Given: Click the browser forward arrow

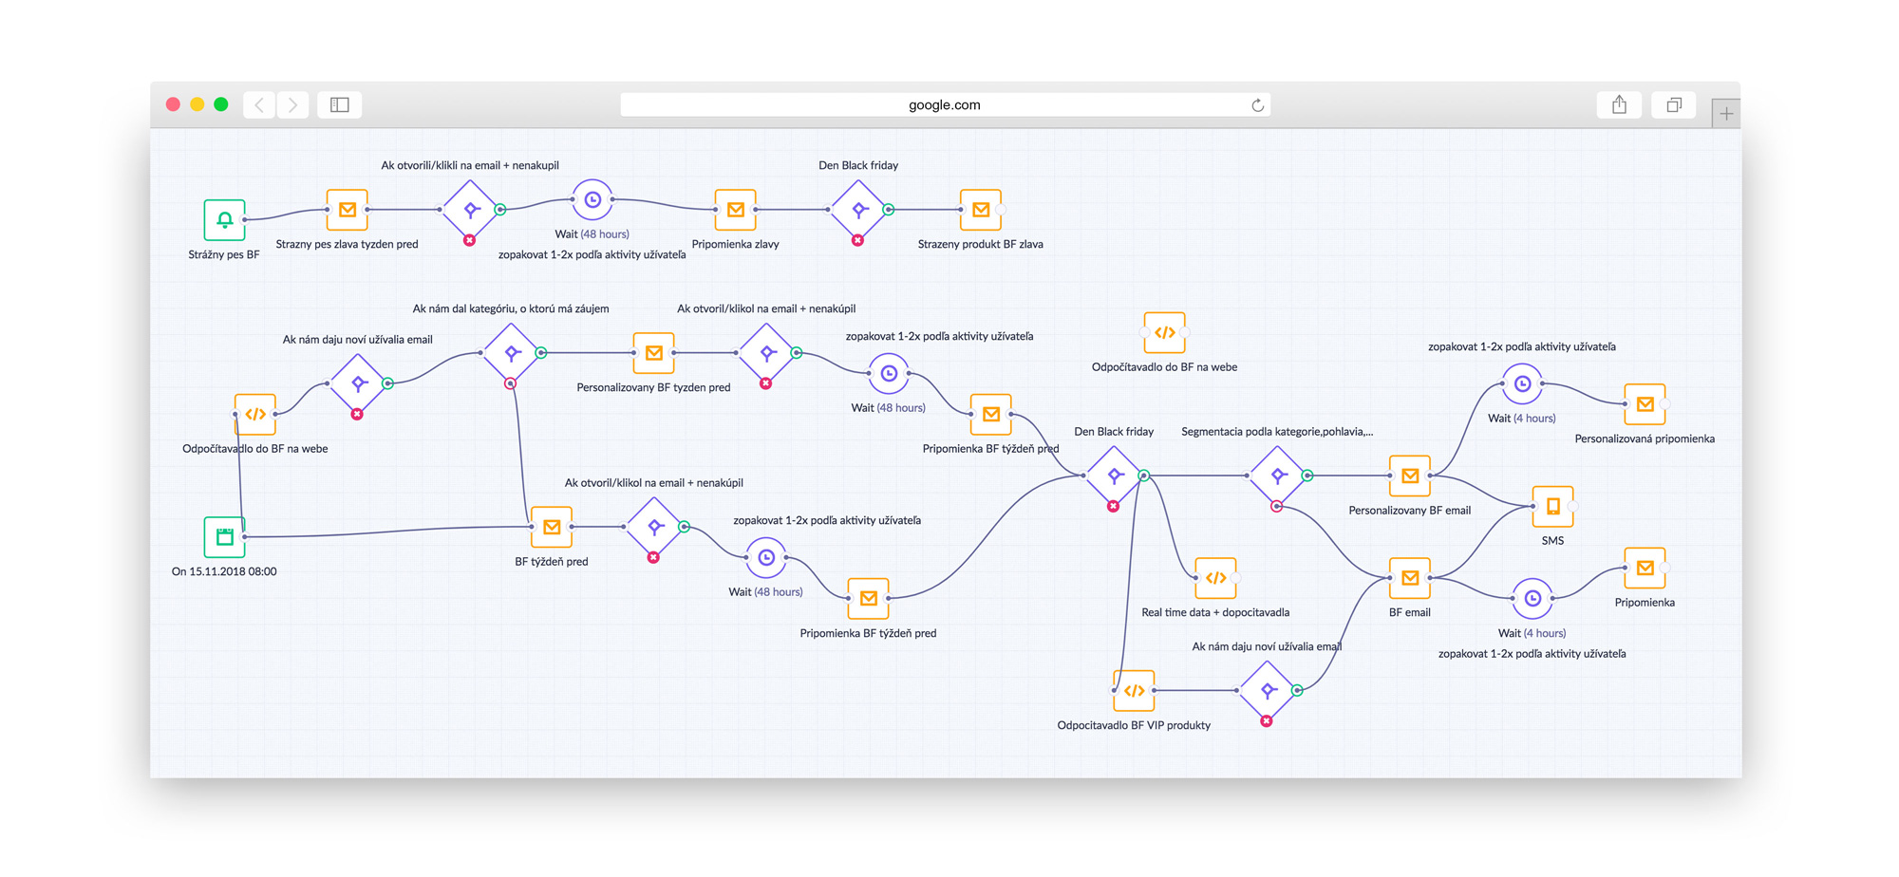Looking at the screenshot, I should (x=293, y=105).
